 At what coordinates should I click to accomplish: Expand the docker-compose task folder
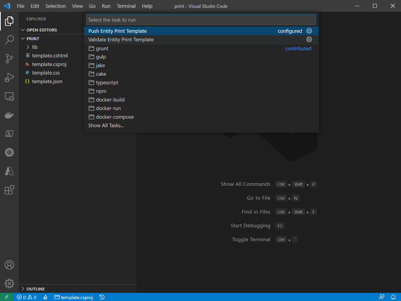coord(201,117)
